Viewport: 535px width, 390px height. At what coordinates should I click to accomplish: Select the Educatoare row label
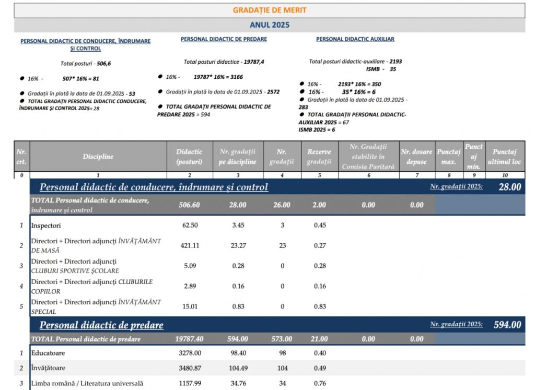pos(48,353)
